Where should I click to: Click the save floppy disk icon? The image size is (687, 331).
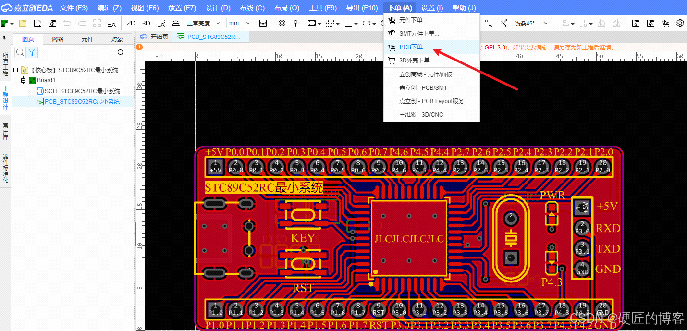click(x=37, y=23)
